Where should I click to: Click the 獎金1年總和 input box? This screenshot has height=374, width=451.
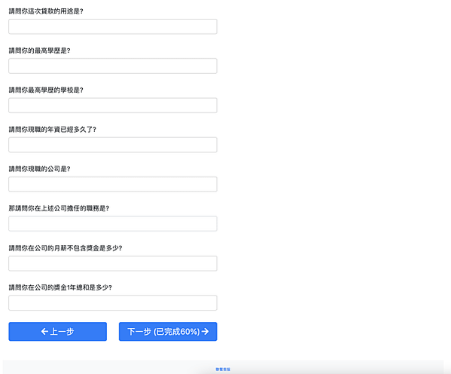click(113, 303)
